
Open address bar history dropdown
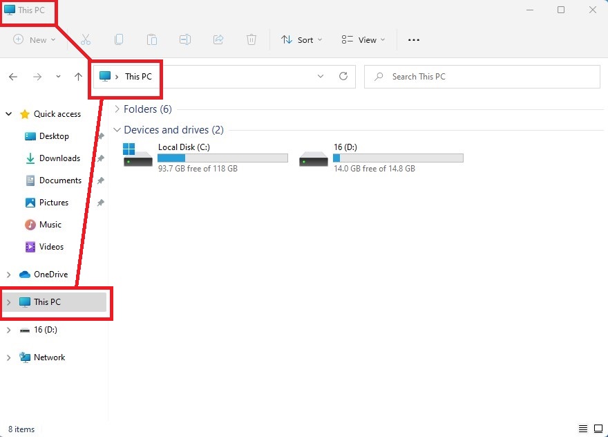click(321, 76)
